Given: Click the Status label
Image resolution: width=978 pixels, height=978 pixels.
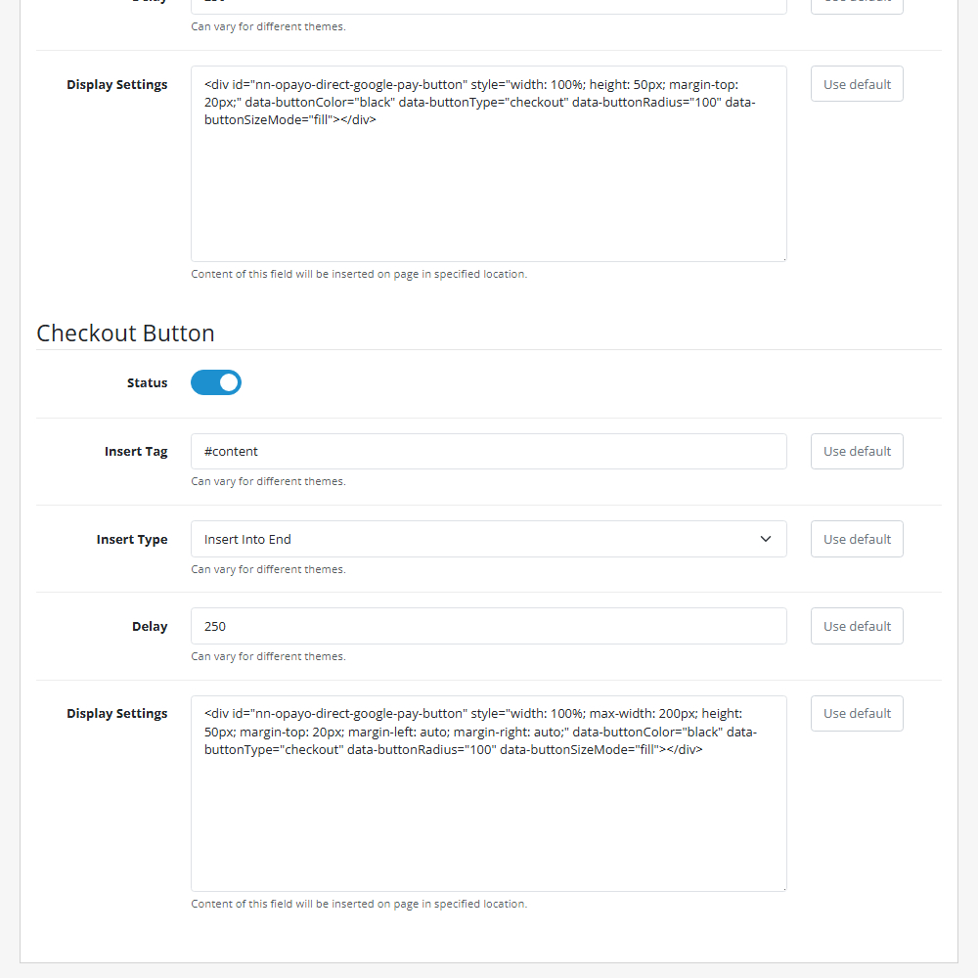Looking at the screenshot, I should [147, 383].
